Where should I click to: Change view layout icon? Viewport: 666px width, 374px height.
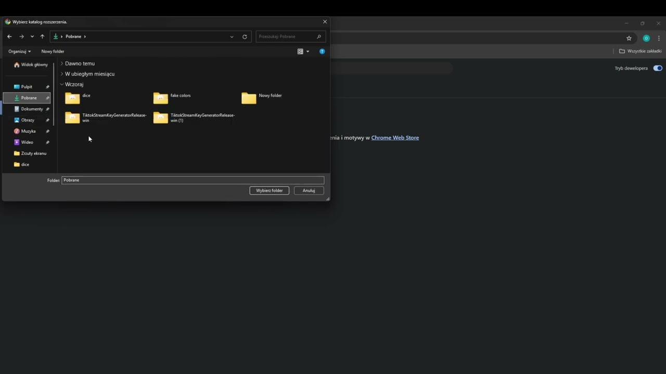(x=300, y=51)
